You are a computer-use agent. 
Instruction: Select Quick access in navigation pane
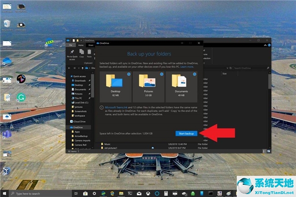[x=78, y=76]
